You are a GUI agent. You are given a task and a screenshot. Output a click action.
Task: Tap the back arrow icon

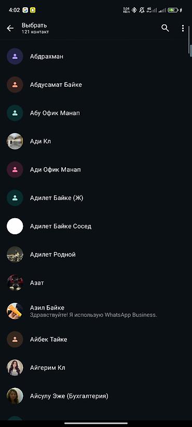point(10,28)
